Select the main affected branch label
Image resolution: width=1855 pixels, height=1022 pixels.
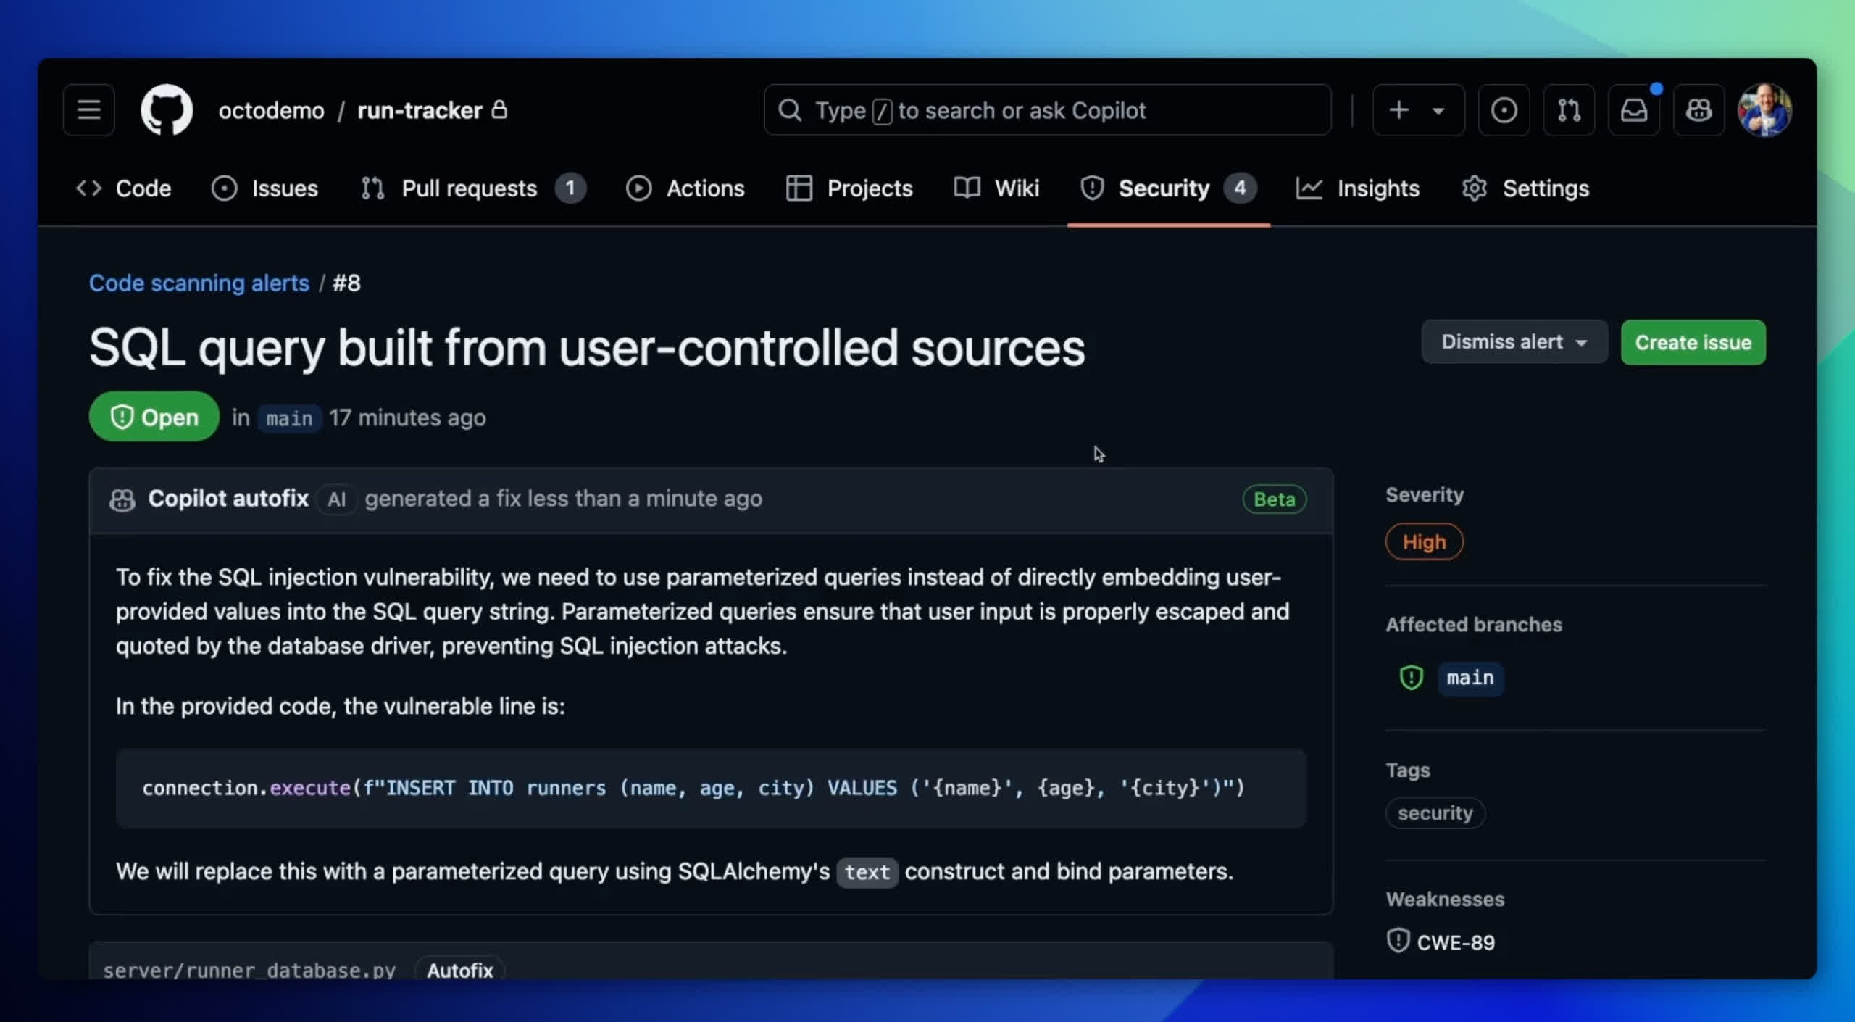1470,678
